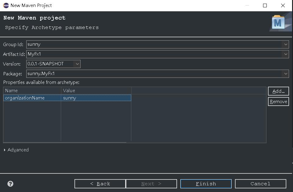
Task: Open the Package dropdown arrow
Action: pyautogui.click(x=286, y=74)
